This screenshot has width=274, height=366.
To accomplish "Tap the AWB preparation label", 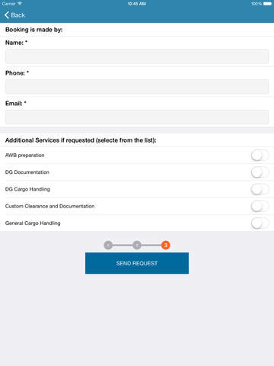I will [25, 156].
